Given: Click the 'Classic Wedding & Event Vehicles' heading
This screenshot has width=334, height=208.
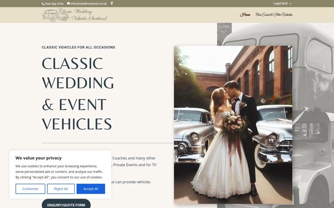Looking at the screenshot, I should tap(78, 93).
